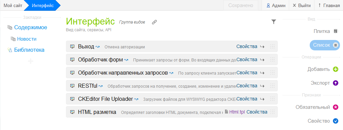Click the go-to arrow in Обработчик направленных запросов row

pyautogui.click(x=262, y=73)
